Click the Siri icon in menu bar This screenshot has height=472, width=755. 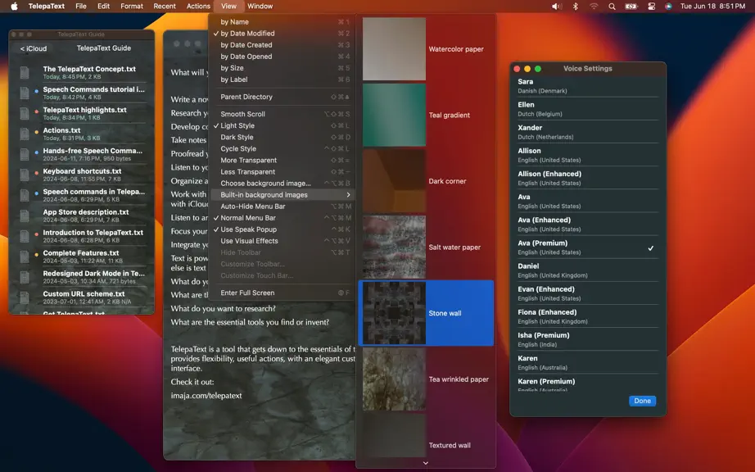[668, 7]
